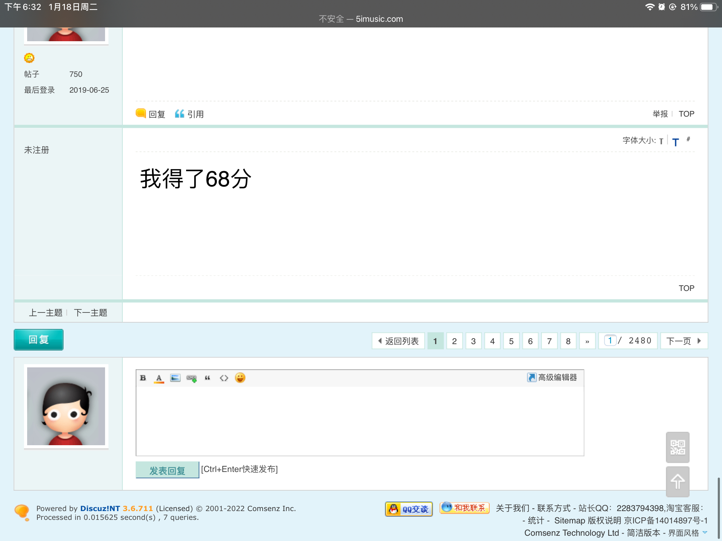Click the insert image icon
722x541 pixels.
175,378
